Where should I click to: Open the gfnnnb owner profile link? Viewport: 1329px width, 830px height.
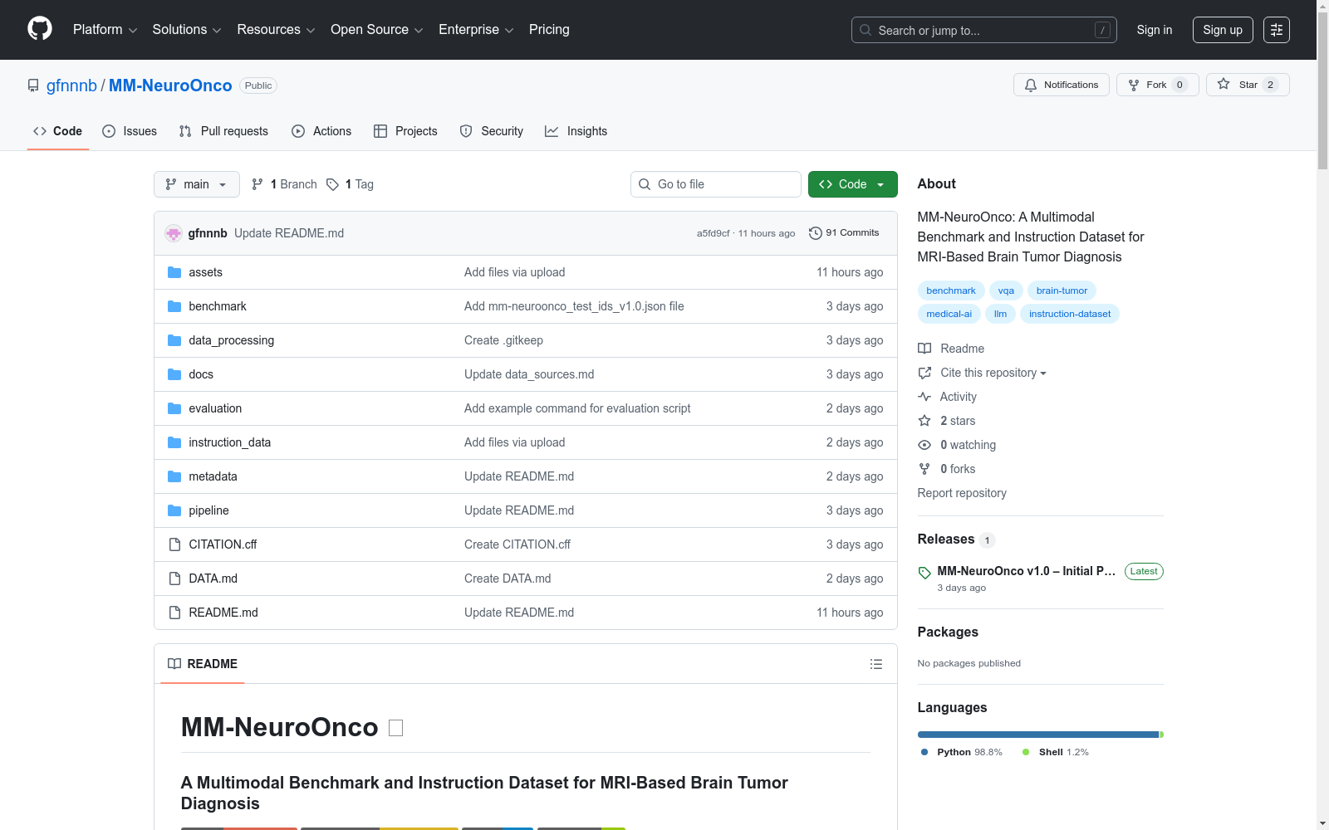[71, 85]
